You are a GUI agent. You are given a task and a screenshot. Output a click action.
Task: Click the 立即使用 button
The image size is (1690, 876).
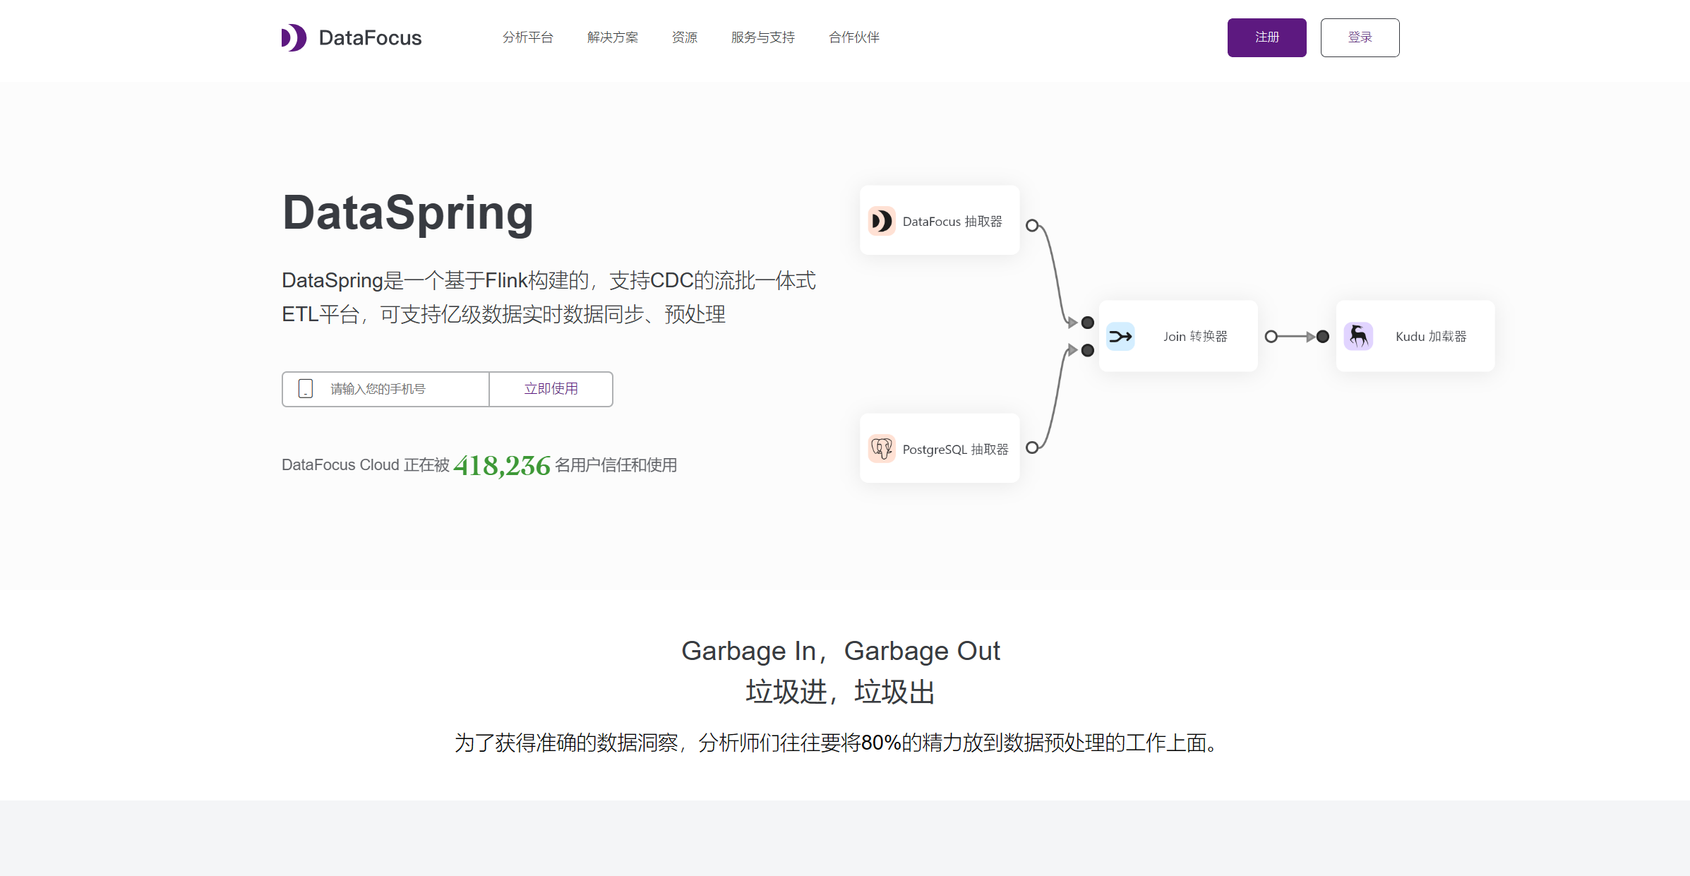click(551, 389)
